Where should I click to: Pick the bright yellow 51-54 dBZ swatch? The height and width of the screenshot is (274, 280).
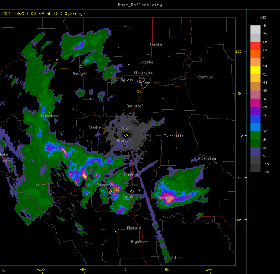point(255,70)
